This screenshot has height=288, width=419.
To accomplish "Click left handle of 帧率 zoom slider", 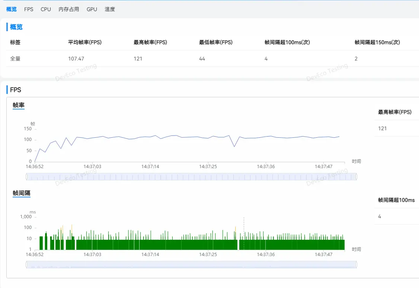I will pos(26,177).
